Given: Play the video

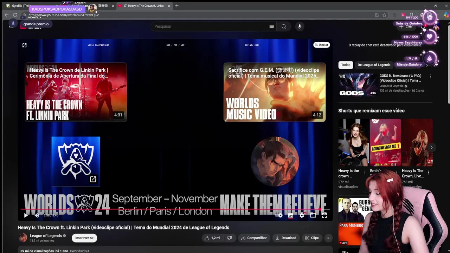Looking at the screenshot, I should click(x=26, y=215).
